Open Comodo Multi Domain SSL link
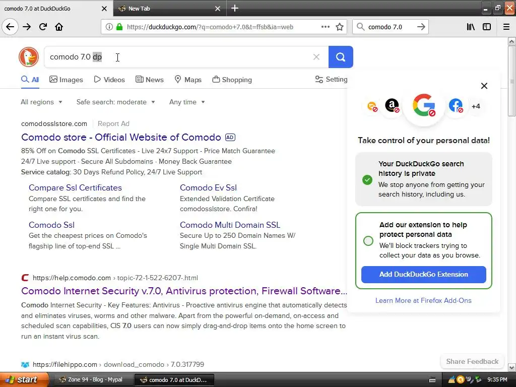 point(230,225)
